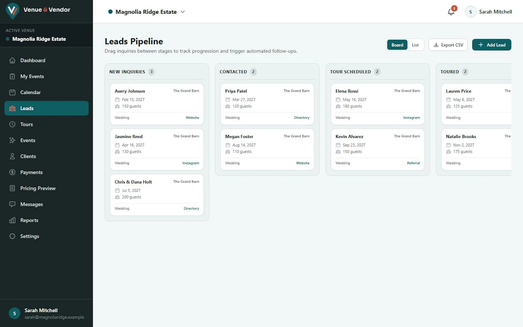Open the notifications bell

tap(451, 12)
